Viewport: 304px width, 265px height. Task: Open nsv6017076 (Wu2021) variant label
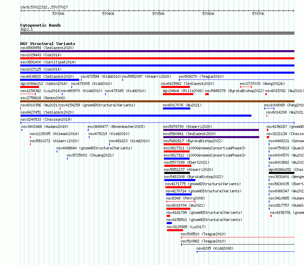[182, 105]
